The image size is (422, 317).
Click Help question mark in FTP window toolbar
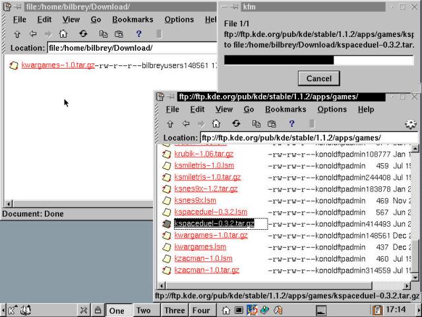[x=291, y=123]
